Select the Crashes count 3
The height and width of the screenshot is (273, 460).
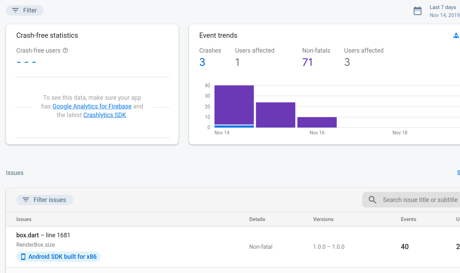(202, 62)
